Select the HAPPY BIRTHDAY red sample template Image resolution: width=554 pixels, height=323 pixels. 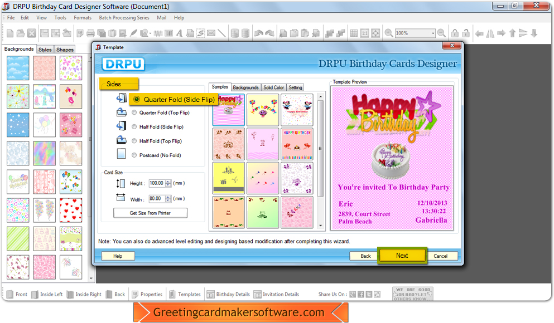(x=297, y=144)
